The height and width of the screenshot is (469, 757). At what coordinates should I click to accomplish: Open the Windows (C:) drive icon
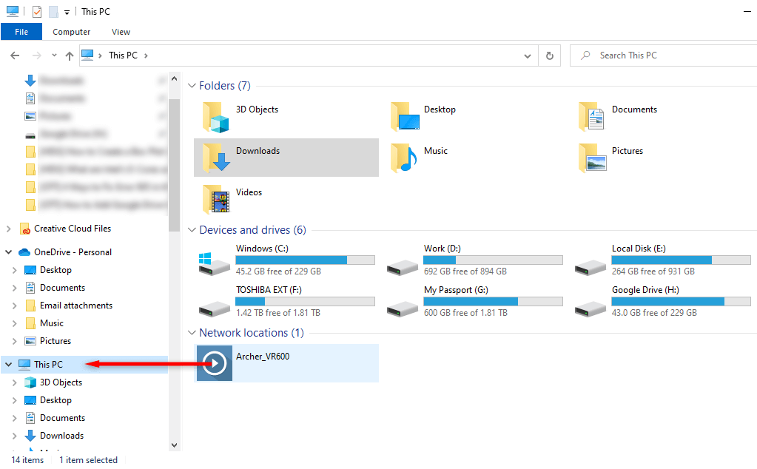point(214,262)
